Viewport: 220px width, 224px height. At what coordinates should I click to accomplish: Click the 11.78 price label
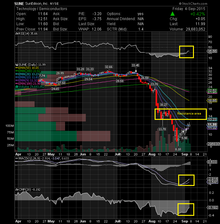point(162,129)
